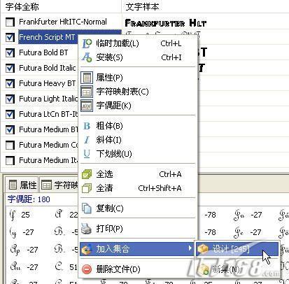Choose 设计 [245] collection in the submenu
The height and width of the screenshot is (284, 289).
pos(237,249)
